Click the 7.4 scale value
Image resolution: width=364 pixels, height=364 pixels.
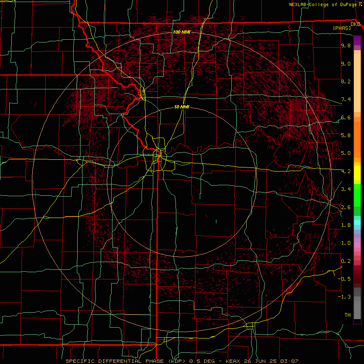346,99
